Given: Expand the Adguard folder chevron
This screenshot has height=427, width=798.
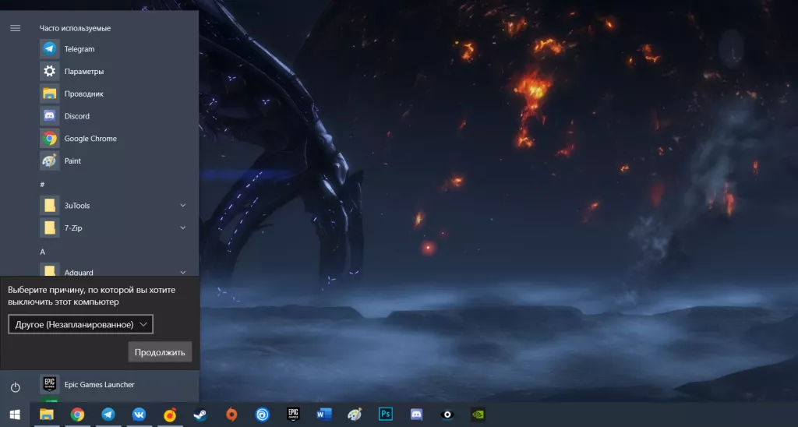Looking at the screenshot, I should [183, 272].
